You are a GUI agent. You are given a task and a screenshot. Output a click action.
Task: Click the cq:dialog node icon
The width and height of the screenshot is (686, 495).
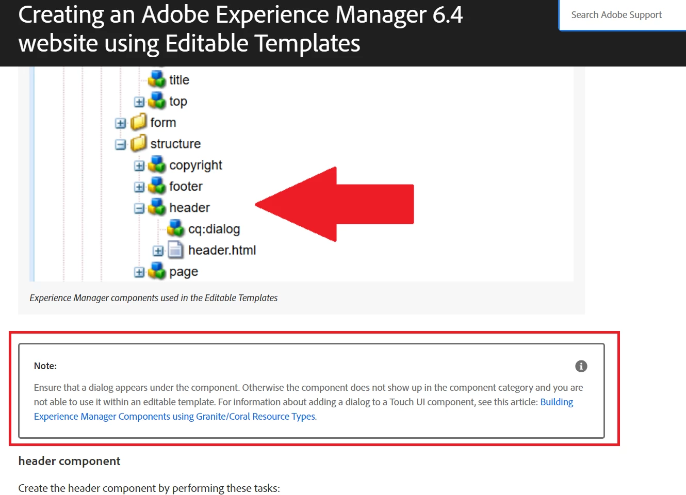click(x=176, y=228)
